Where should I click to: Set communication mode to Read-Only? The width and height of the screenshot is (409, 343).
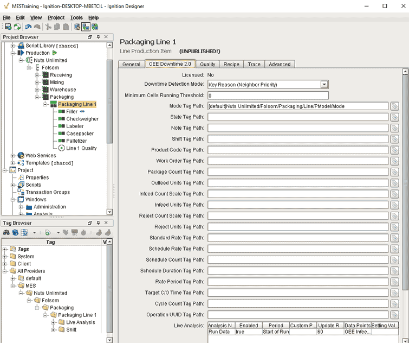pyautogui.click(x=86, y=27)
